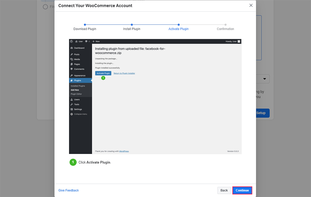The image size is (311, 197).
Task: Click the Plugin installed successfully text
Action: 108,68
